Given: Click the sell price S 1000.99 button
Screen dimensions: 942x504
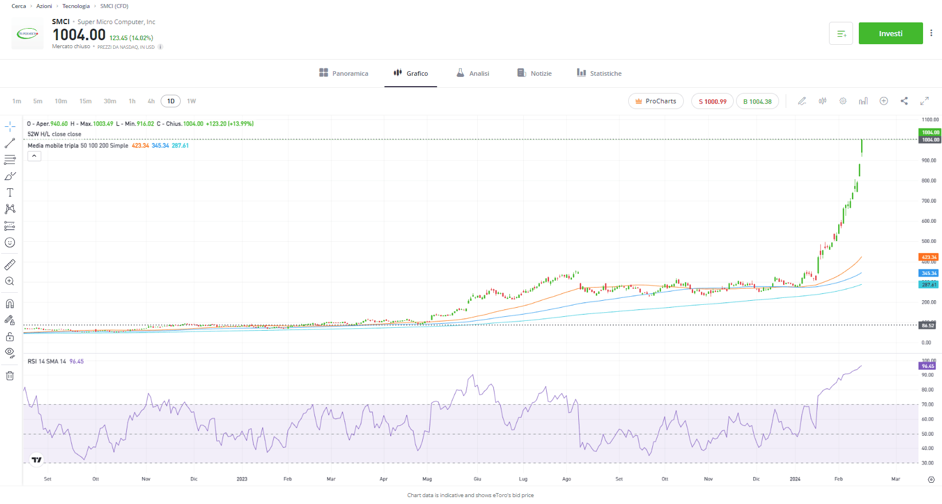Looking at the screenshot, I should pyautogui.click(x=713, y=101).
